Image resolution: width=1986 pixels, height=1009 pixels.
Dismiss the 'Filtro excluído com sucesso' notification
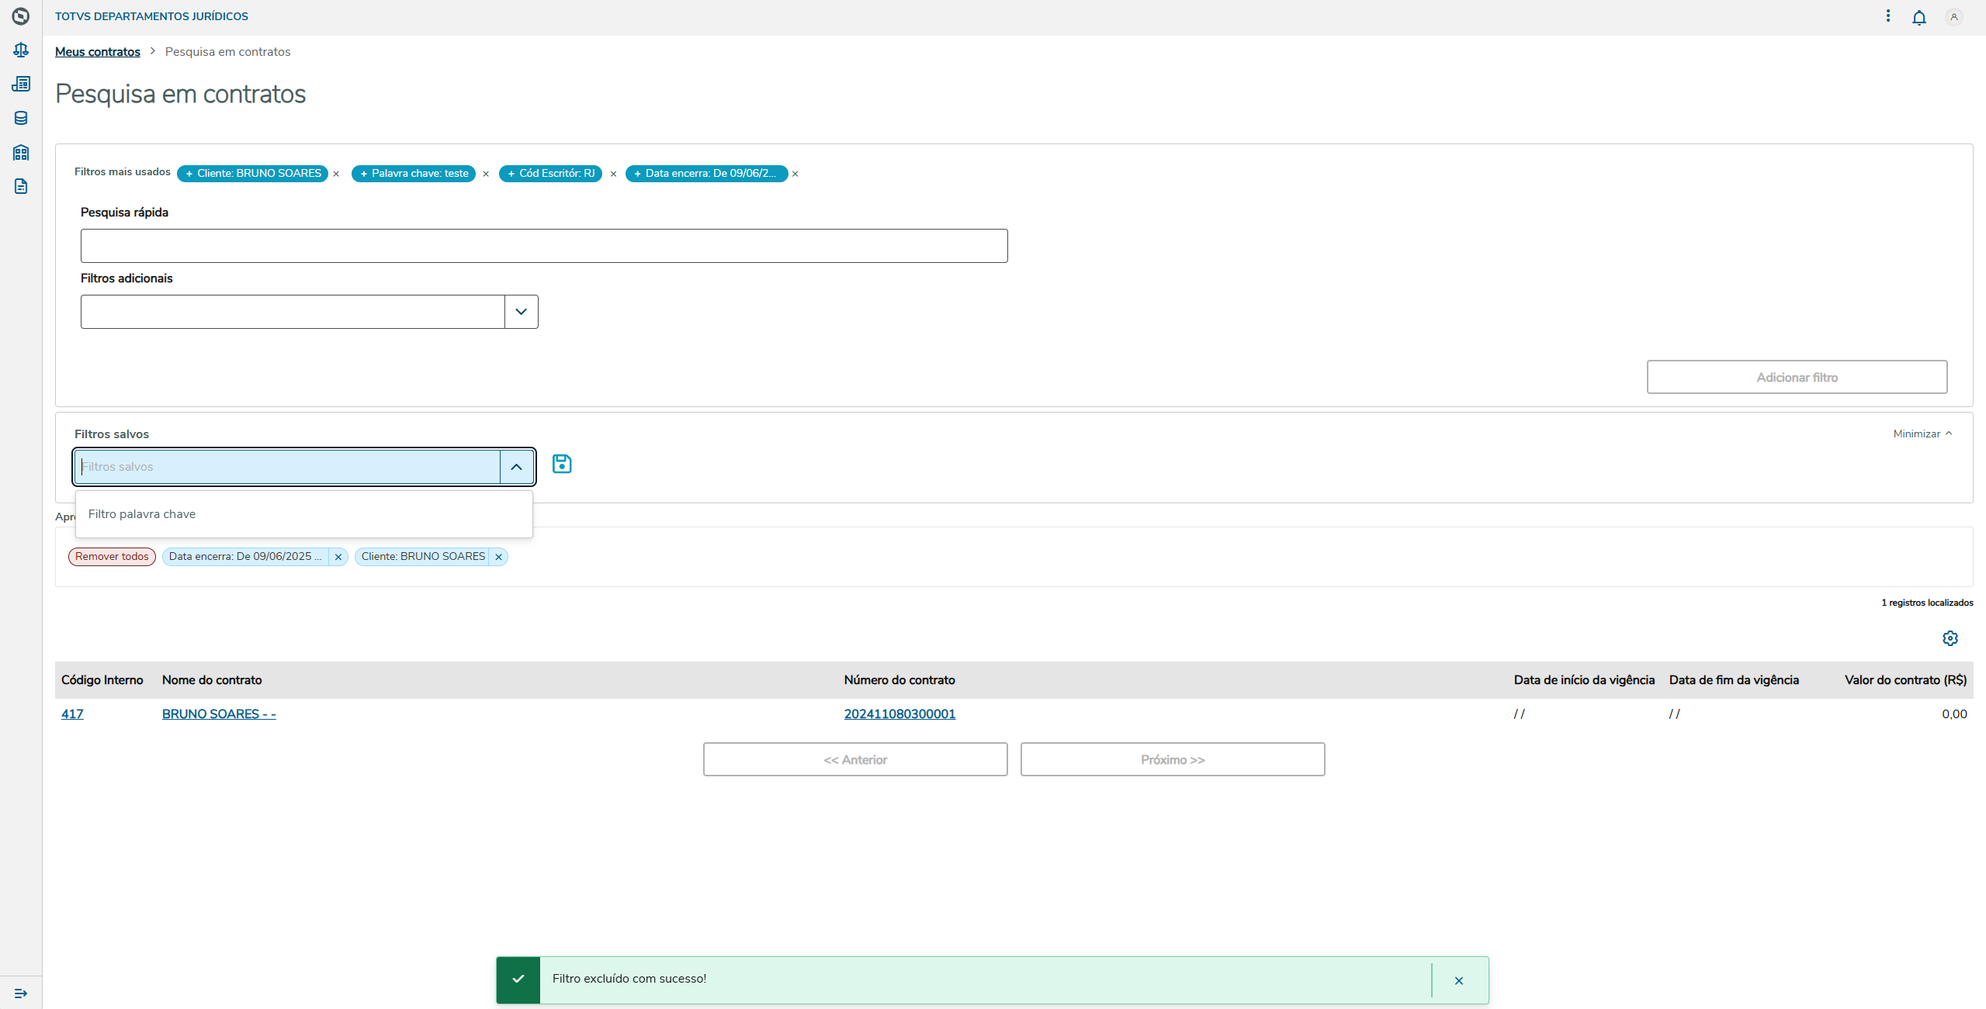tap(1459, 980)
